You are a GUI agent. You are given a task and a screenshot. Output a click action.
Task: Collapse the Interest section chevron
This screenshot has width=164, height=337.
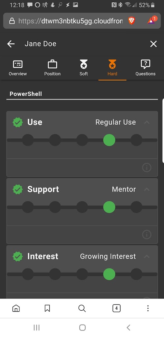147,256
